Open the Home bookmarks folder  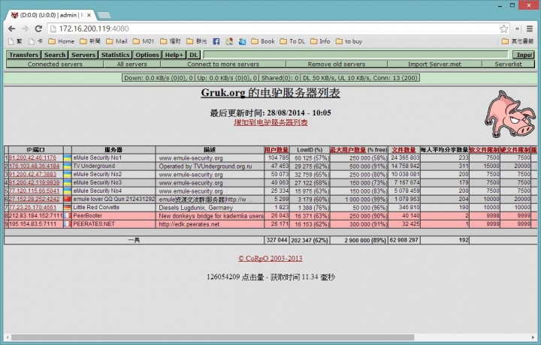61,41
